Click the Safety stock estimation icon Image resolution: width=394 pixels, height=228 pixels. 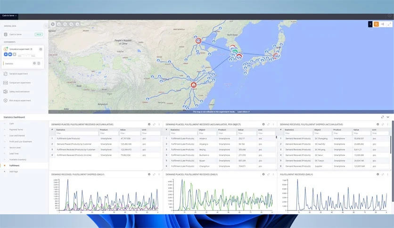(x=6, y=92)
